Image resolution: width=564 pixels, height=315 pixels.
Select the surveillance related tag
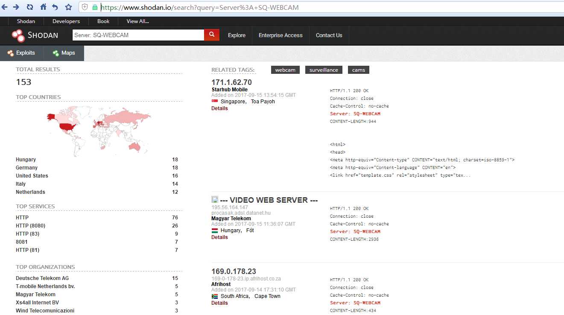coord(324,70)
